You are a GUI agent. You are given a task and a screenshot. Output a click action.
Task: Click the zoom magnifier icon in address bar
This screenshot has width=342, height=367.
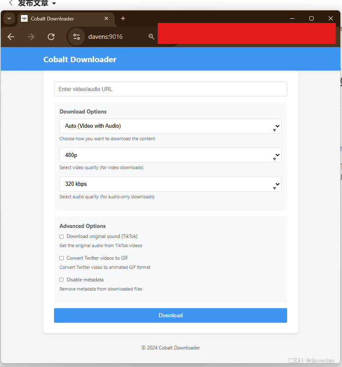pos(152,36)
